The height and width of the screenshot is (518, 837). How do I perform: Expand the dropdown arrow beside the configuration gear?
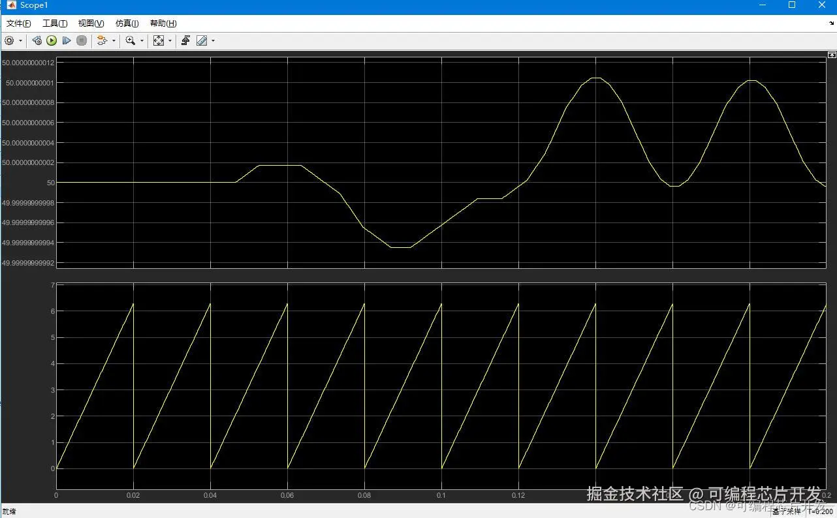(20, 40)
